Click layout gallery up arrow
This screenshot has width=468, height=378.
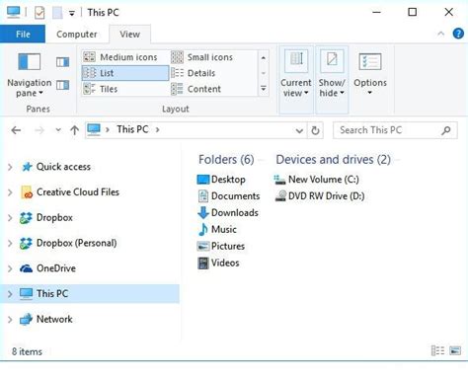tap(264, 58)
